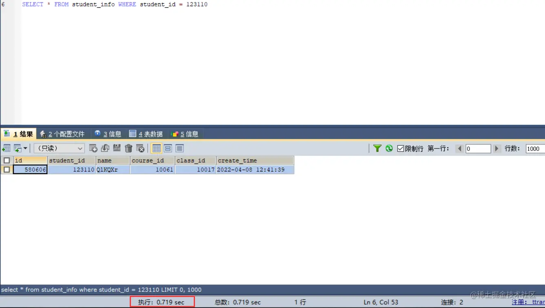Open the (只读) read-only mode combo box
This screenshot has height=308, width=545.
click(x=59, y=148)
